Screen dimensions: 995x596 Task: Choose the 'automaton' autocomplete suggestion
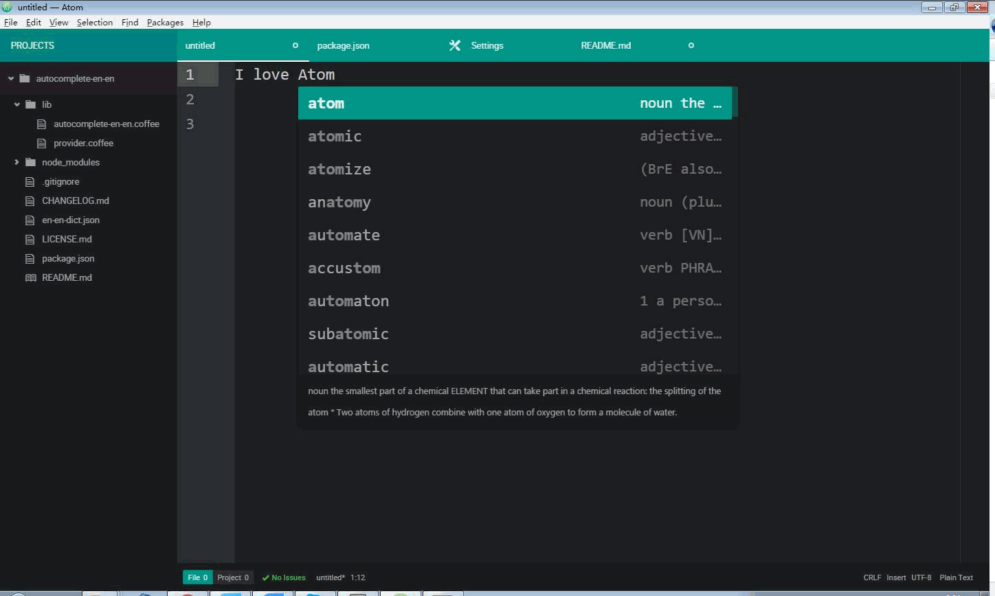(x=515, y=301)
